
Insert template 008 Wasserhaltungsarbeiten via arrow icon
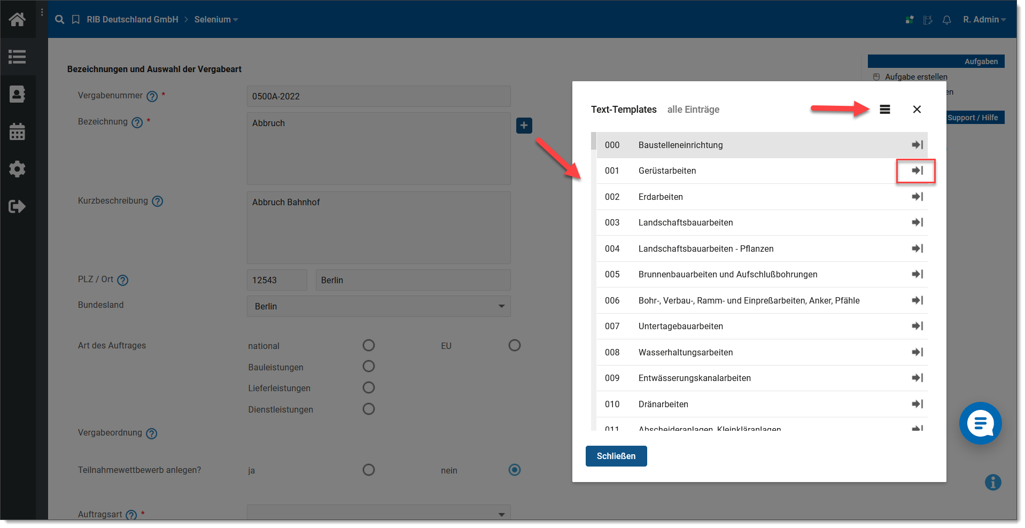918,352
